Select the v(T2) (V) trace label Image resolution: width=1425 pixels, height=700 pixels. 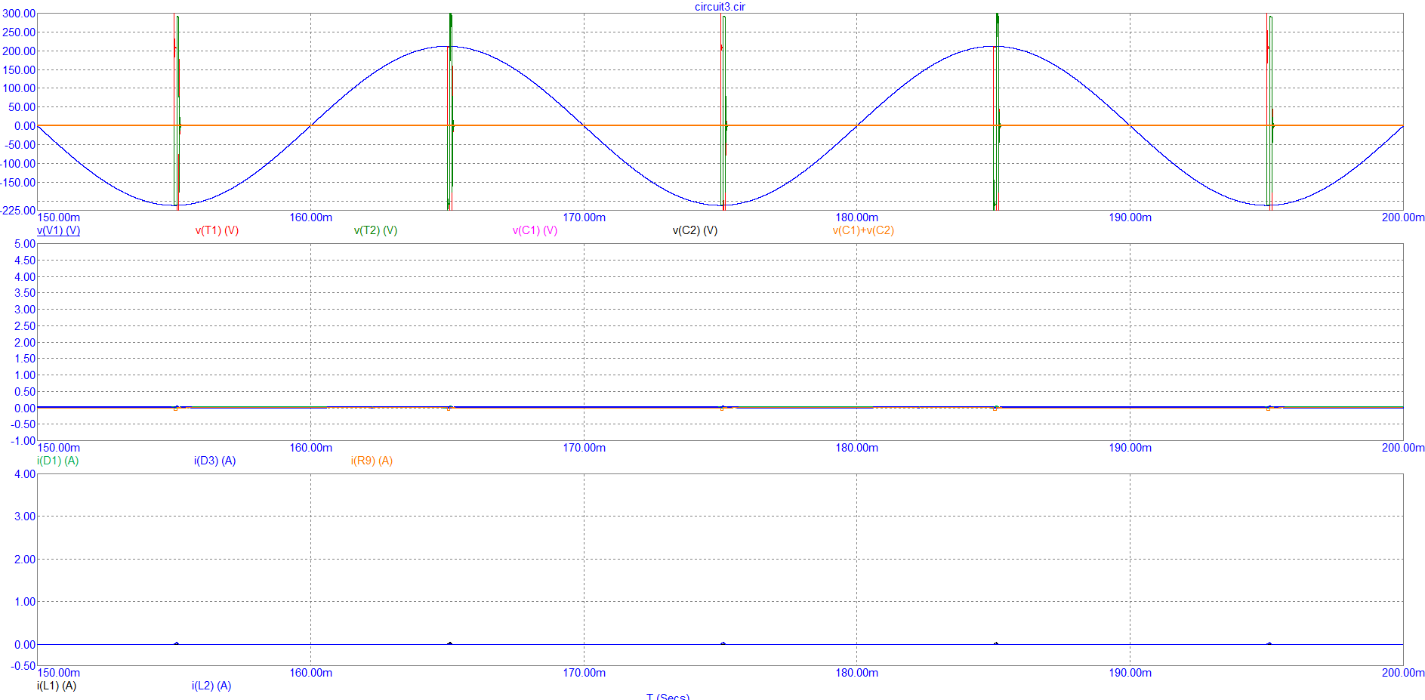point(375,230)
